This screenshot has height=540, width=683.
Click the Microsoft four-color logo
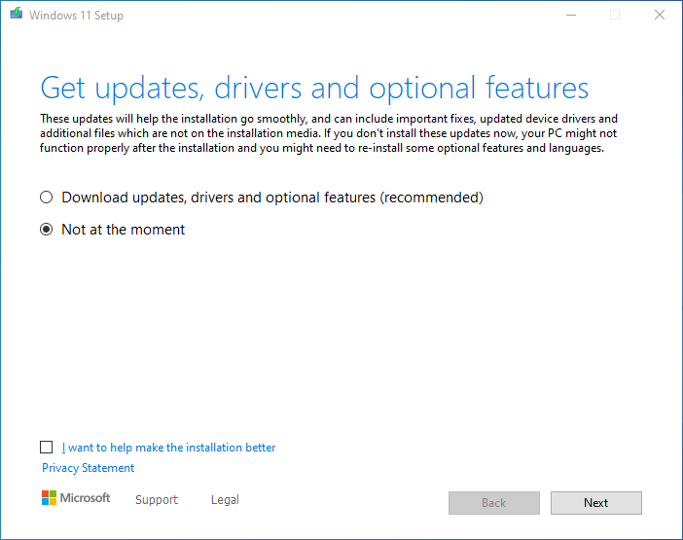coord(49,498)
